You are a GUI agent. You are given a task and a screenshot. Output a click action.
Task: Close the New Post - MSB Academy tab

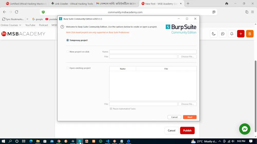[181, 4]
